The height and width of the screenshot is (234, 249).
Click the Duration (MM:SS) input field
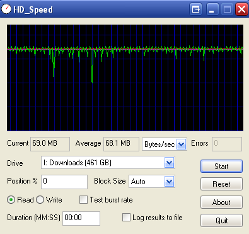point(81,218)
